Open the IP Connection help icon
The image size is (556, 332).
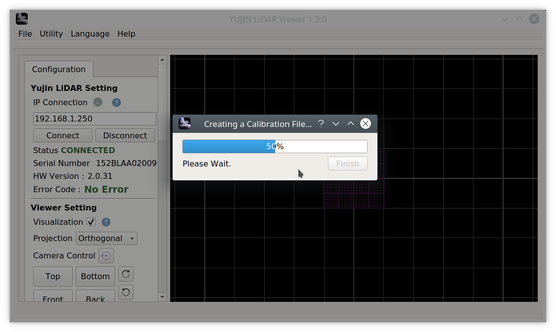click(116, 102)
